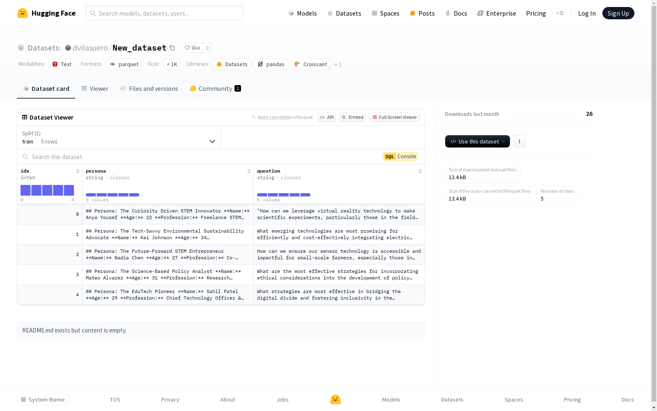Screen dimensions: 657x411
Task: Open the SQL Console
Action: (x=400, y=157)
